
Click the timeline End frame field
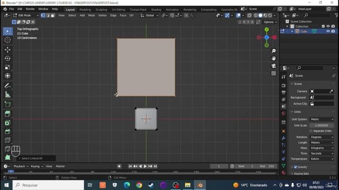pos(267,166)
